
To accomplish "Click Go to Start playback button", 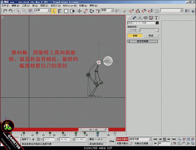I will click(155, 139).
